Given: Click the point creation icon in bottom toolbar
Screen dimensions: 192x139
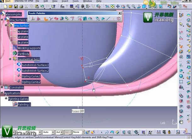Looking at the screenshot, I should point(102,132).
